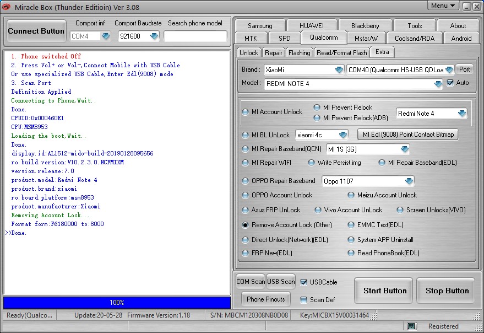
Task: Expand the MI 1S (3G) dropdown
Action: pos(404,149)
